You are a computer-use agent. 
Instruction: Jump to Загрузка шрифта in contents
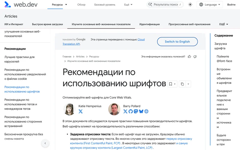pyautogui.click(x=220, y=46)
